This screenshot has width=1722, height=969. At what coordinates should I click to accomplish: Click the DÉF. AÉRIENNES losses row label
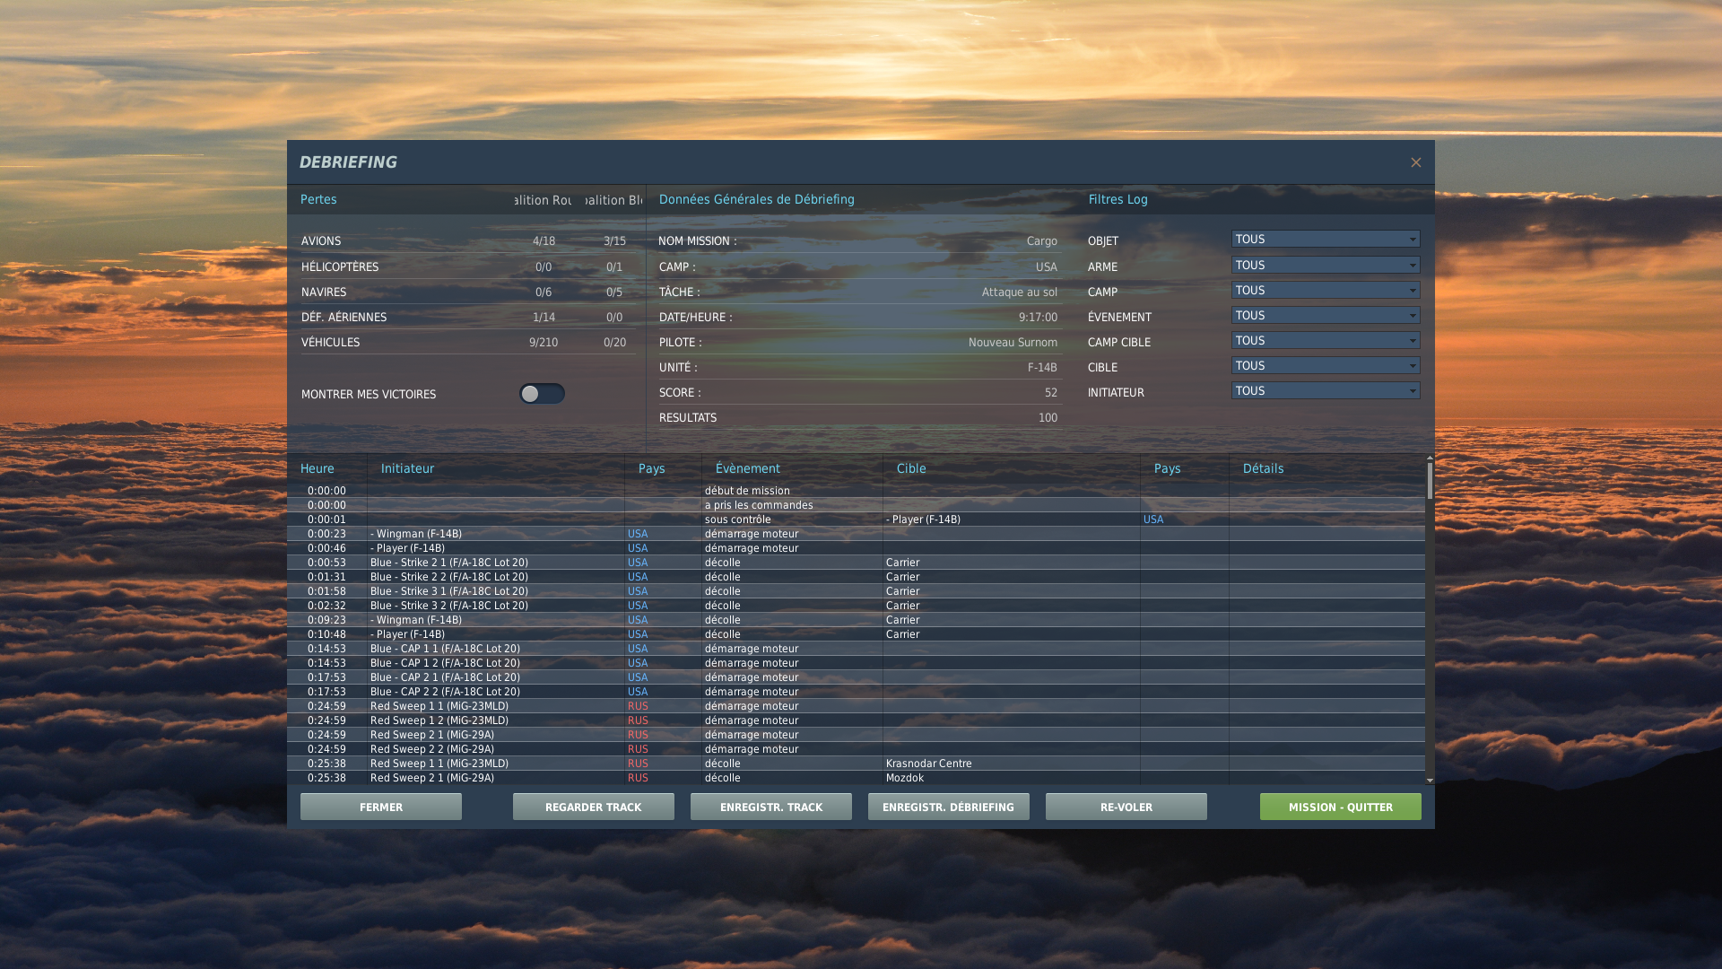pos(344,318)
